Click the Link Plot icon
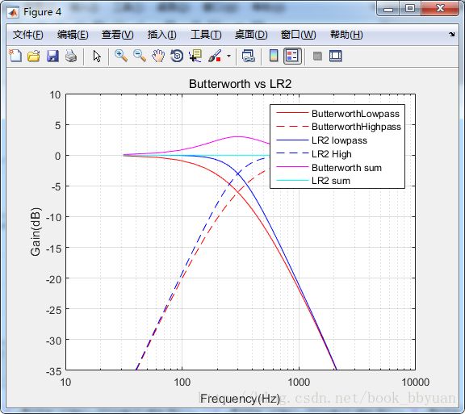465x414 pixels. tap(248, 56)
